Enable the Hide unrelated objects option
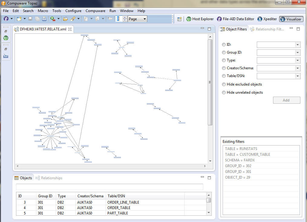 pyautogui.click(x=224, y=92)
